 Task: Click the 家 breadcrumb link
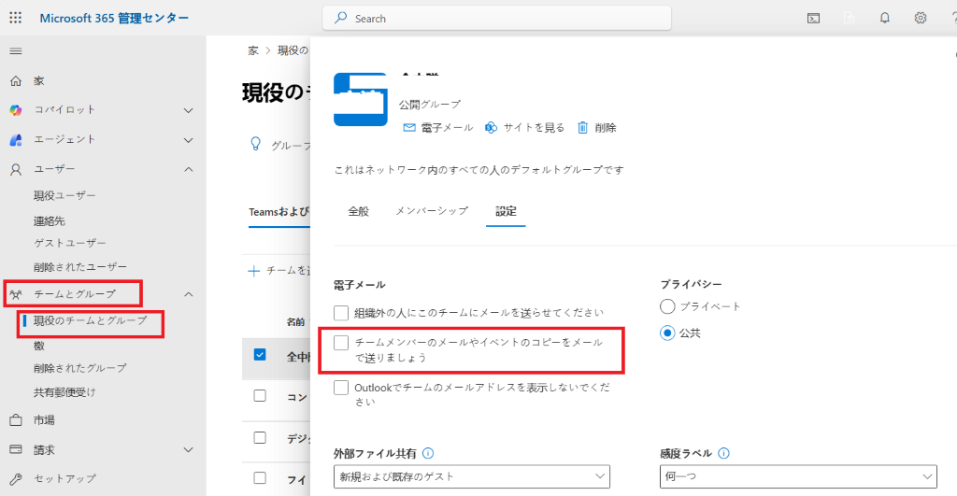click(253, 50)
